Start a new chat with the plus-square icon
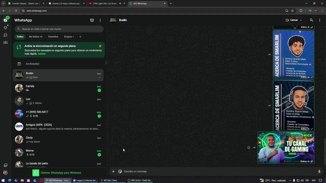326x183 pixels. click(x=92, y=20)
